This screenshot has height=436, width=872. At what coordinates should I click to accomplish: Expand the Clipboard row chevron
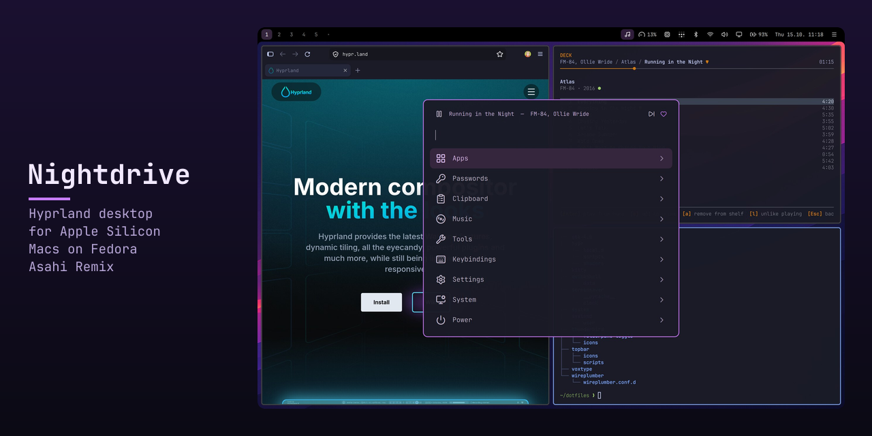pyautogui.click(x=661, y=199)
